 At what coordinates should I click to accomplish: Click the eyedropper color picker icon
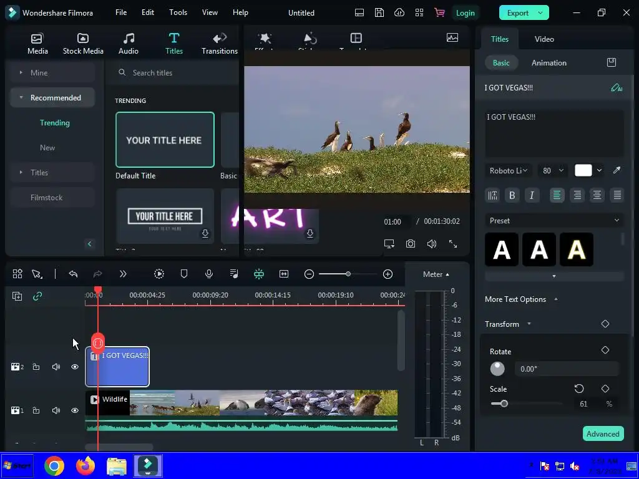(617, 170)
